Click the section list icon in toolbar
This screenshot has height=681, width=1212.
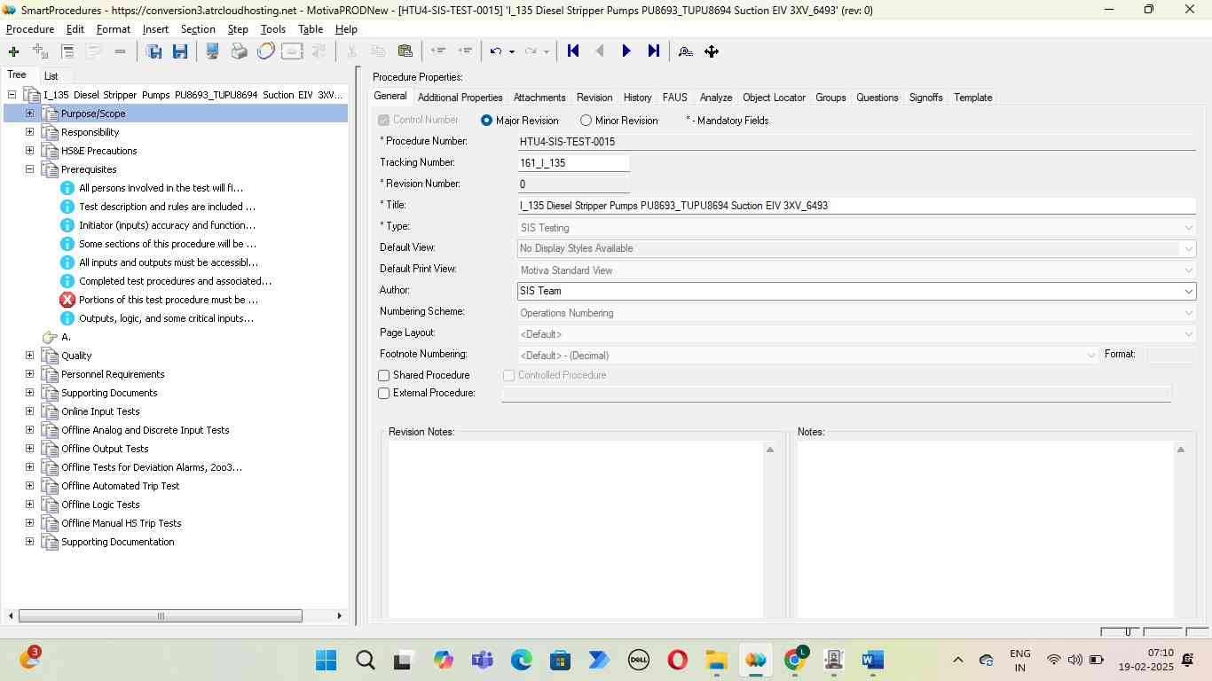(67, 51)
